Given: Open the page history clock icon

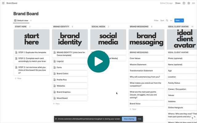Looking at the screenshot, I should tap(184, 3).
